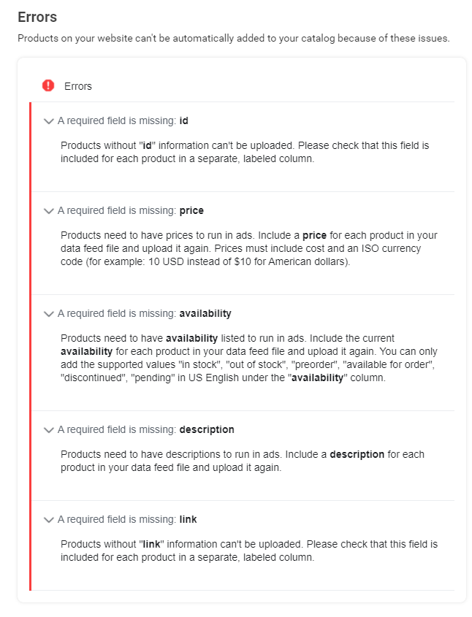The image size is (472, 617).
Task: Click the red vertical bar beside the error list
Action: pos(30,346)
